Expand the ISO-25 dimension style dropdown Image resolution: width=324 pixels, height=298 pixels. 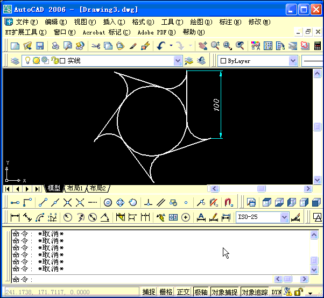click(x=284, y=217)
